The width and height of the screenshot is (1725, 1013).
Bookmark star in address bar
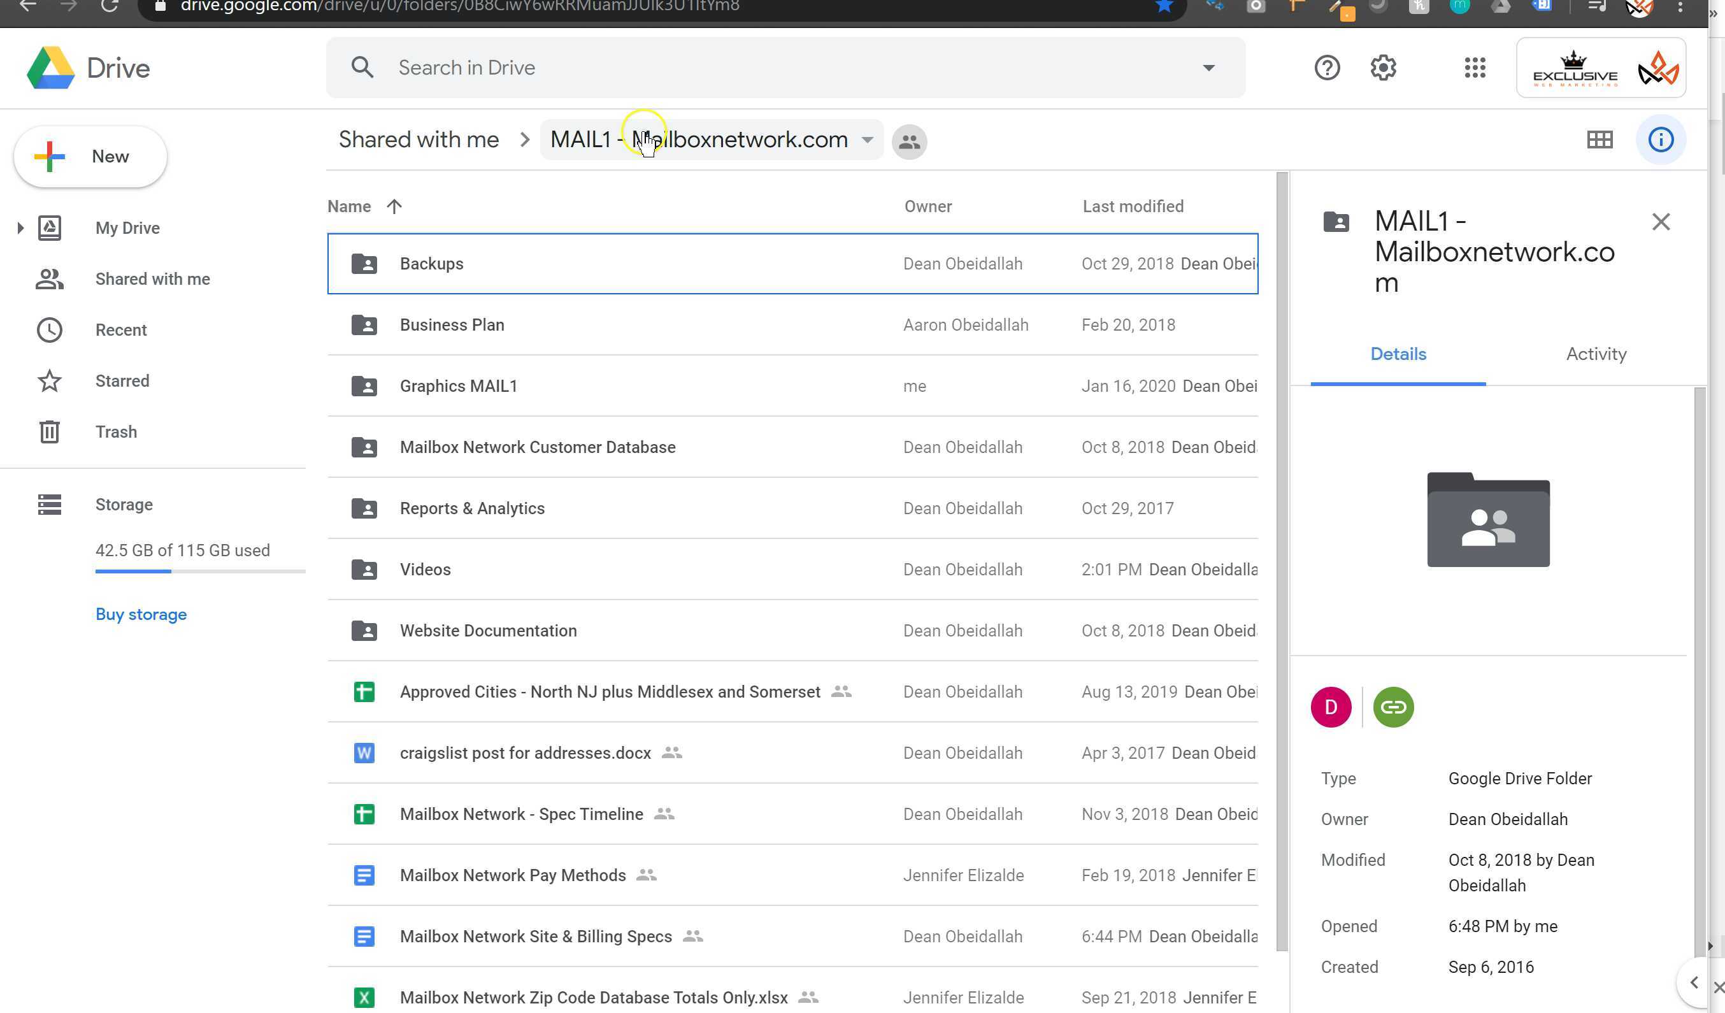1164,7
